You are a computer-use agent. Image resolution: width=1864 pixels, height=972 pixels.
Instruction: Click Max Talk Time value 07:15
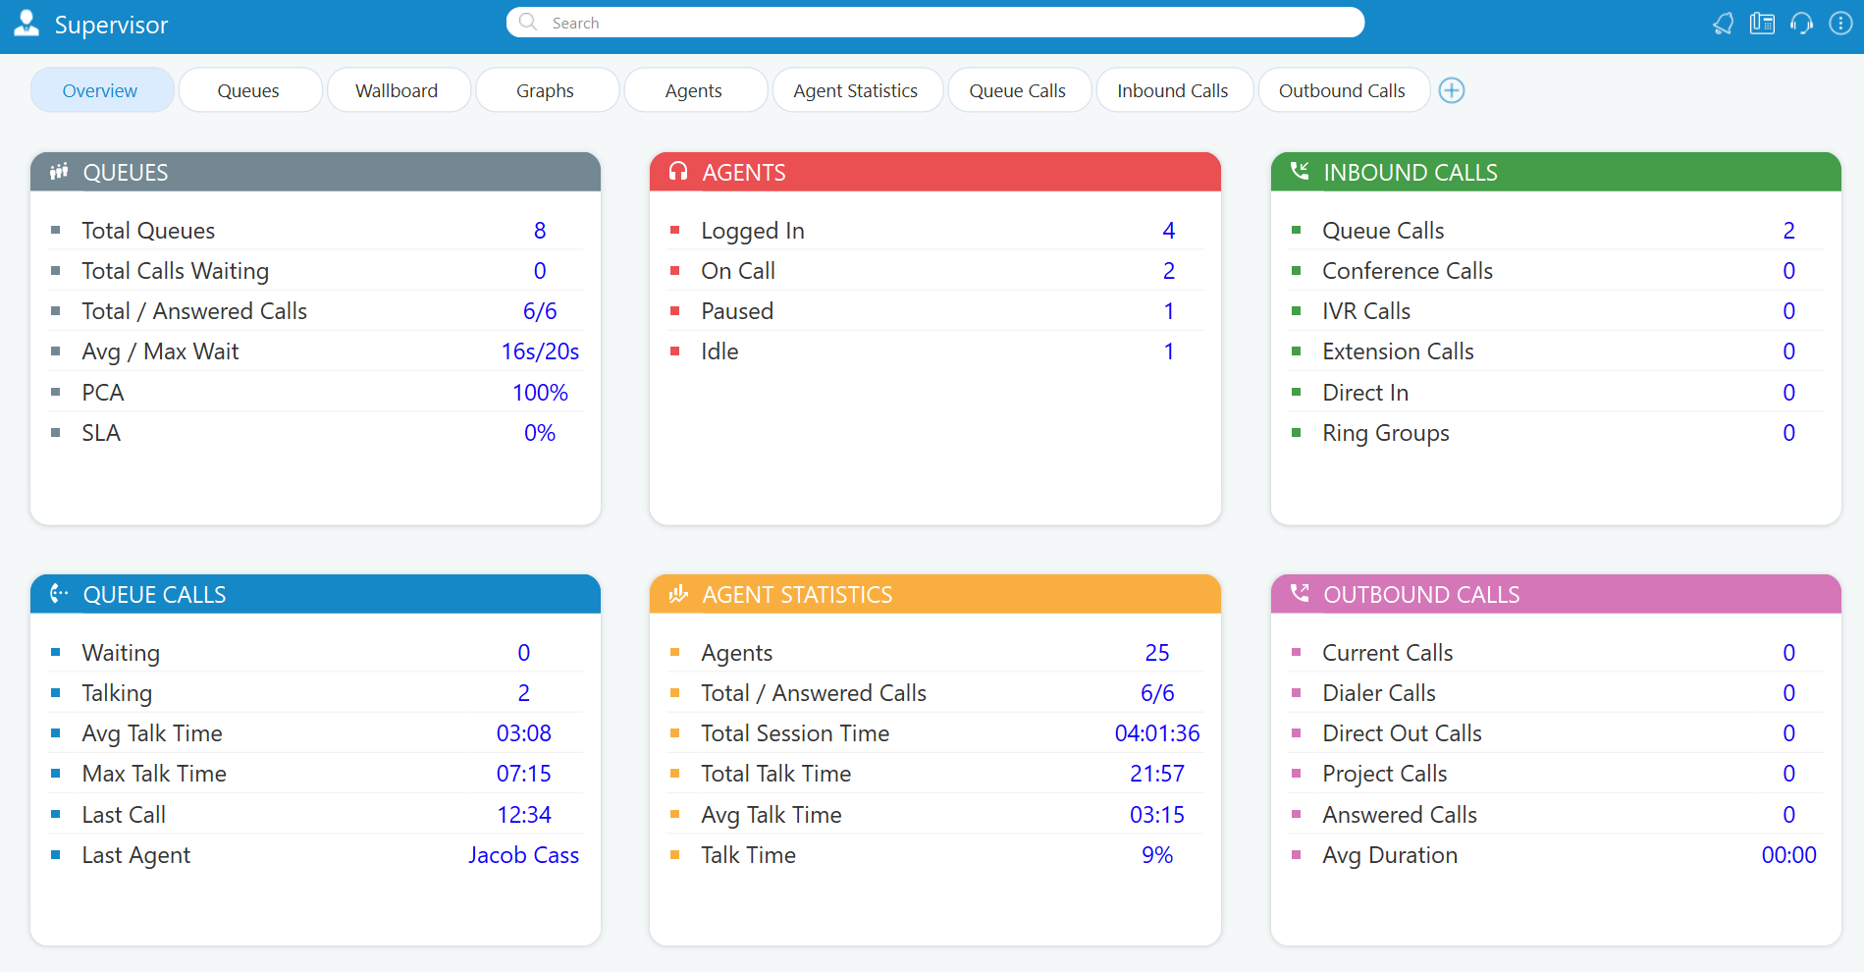[x=523, y=774]
